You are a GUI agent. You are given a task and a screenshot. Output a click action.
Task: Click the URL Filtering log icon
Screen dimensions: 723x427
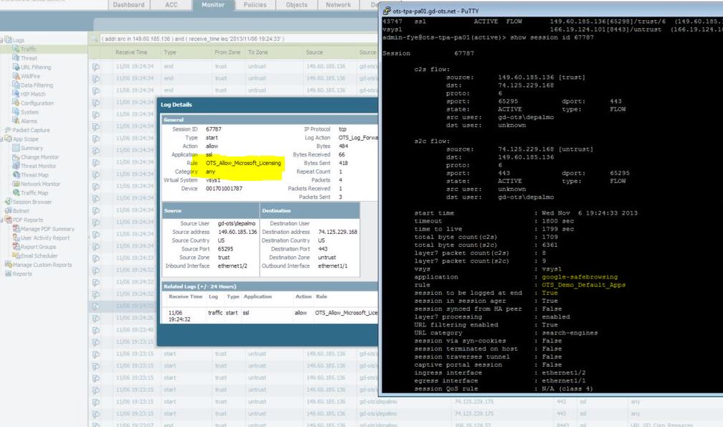point(16,67)
